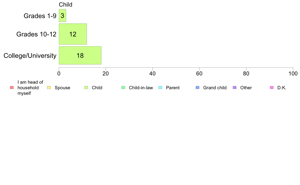Viewport: 300px width, 185px height.
Task: Click the 40 tick label on axis
Action: click(153, 74)
